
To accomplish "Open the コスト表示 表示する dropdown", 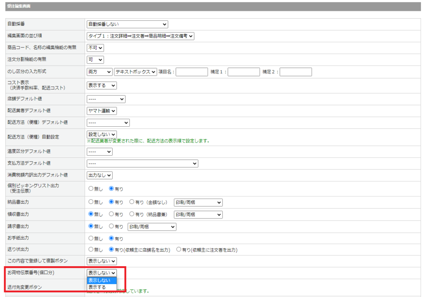I will pyautogui.click(x=102, y=86).
